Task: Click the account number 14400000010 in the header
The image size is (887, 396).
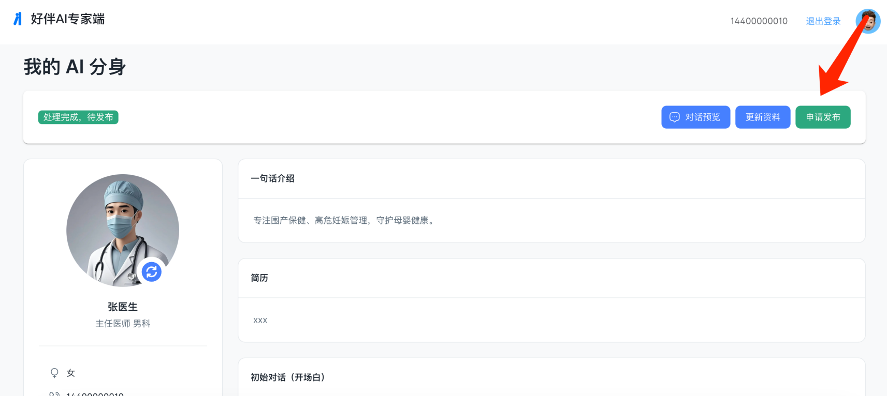Action: 759,21
